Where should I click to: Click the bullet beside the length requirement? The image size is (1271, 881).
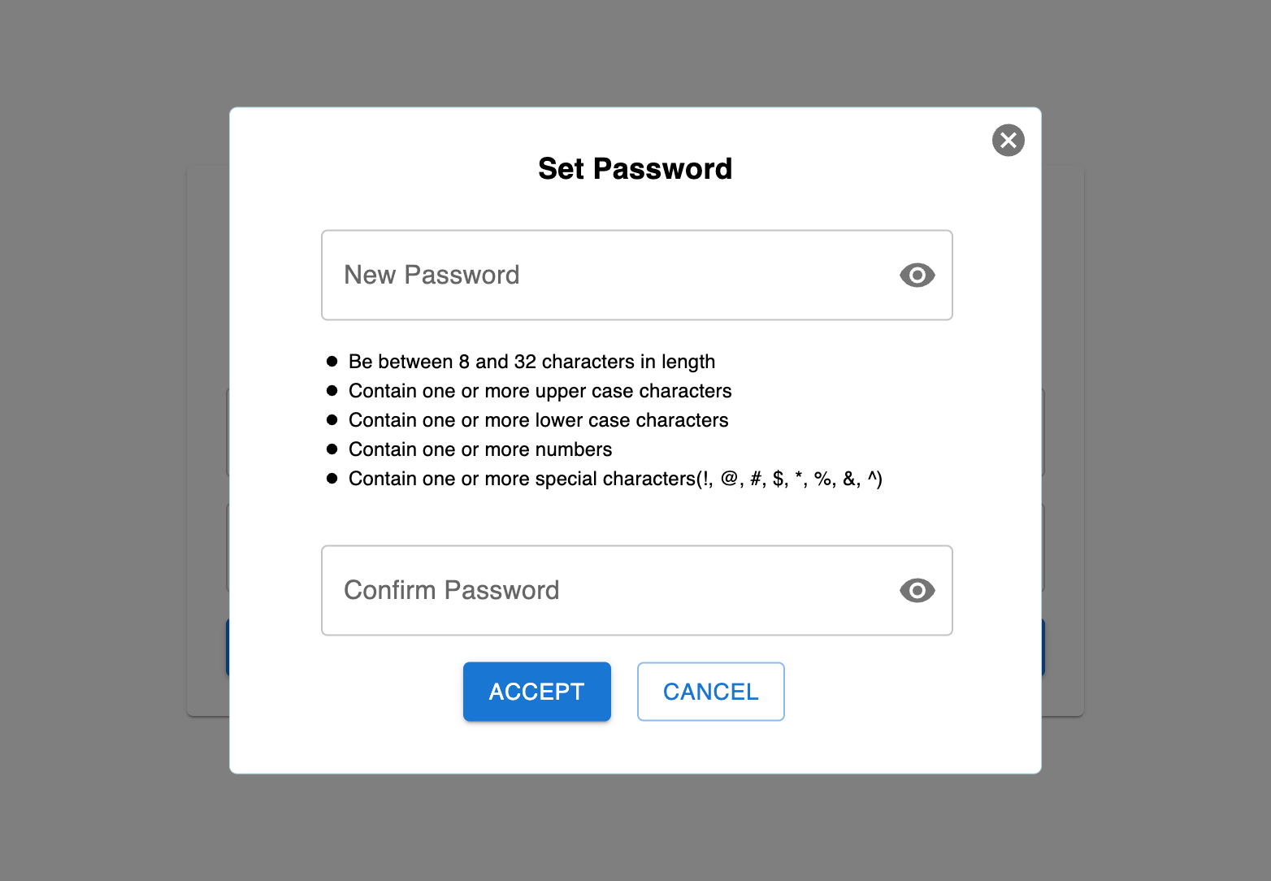(x=332, y=362)
